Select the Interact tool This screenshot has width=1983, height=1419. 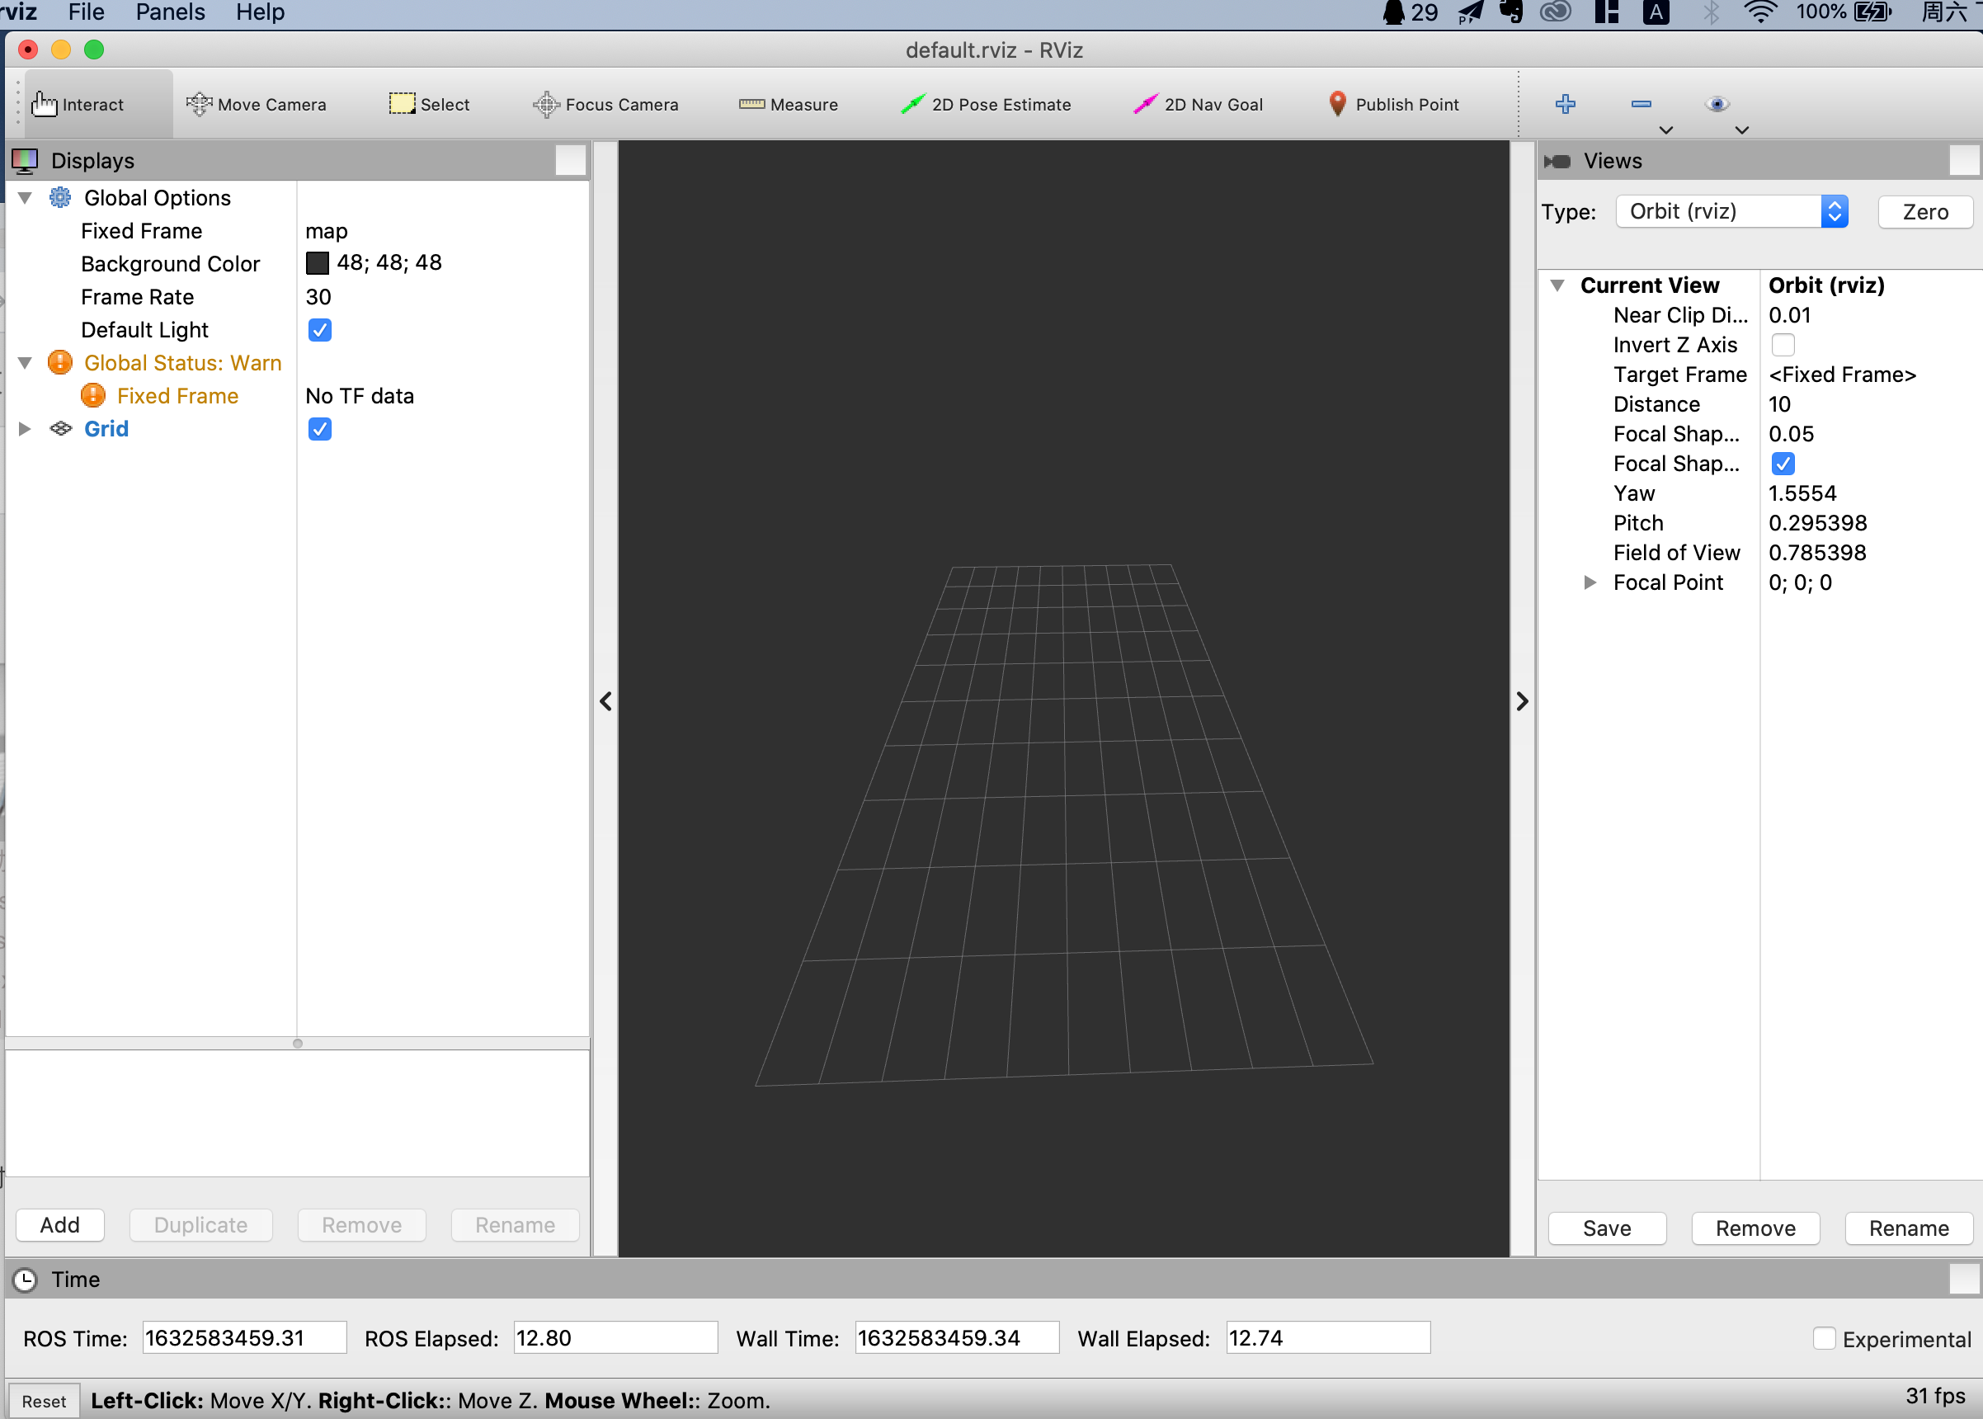(77, 105)
